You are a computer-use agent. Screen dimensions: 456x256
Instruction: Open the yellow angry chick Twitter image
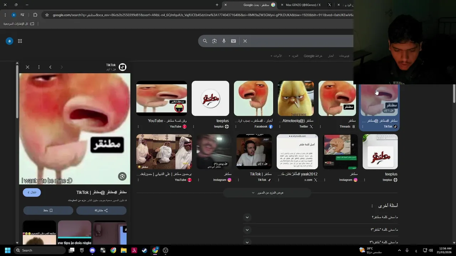coord(296,98)
